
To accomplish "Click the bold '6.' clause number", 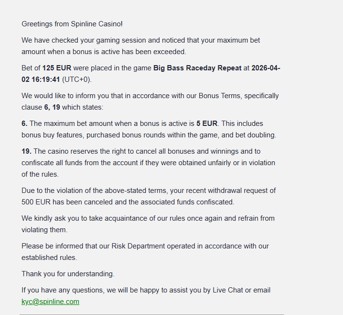I will (24, 124).
